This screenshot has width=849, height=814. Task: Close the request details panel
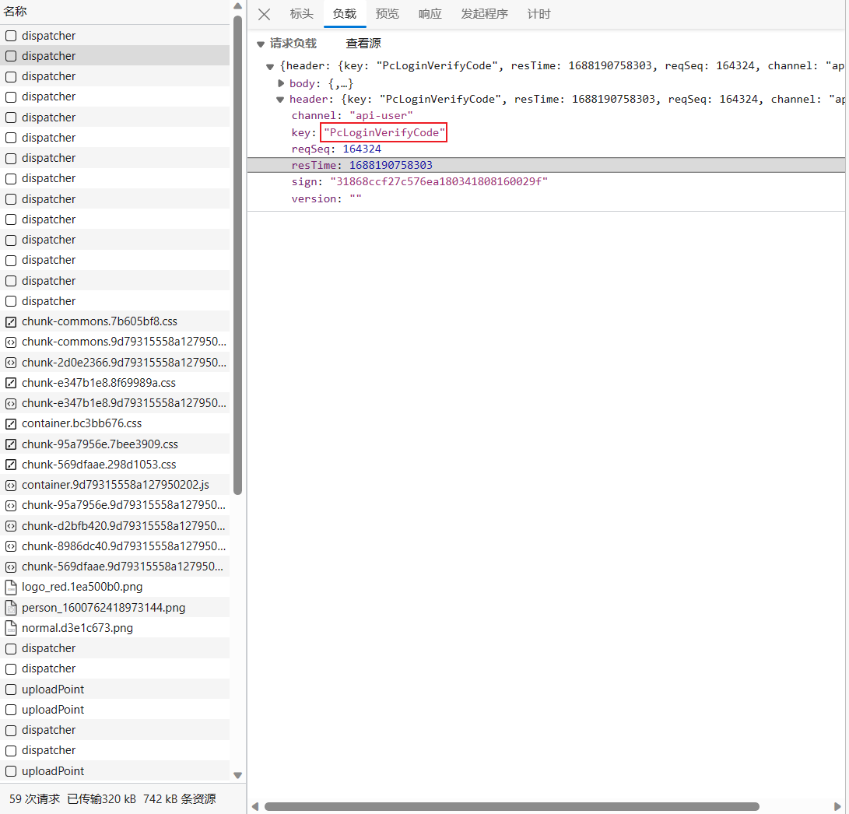coord(264,14)
